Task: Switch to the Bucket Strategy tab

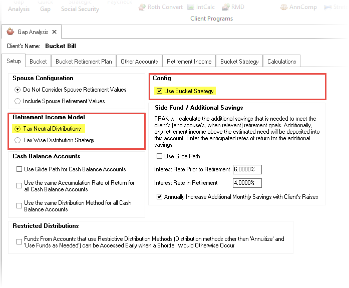Action: 239,62
